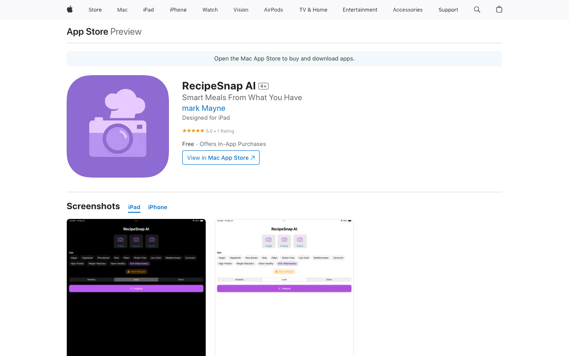Open the dark mode iPad screenshot
This screenshot has width=569, height=356.
coord(136,287)
